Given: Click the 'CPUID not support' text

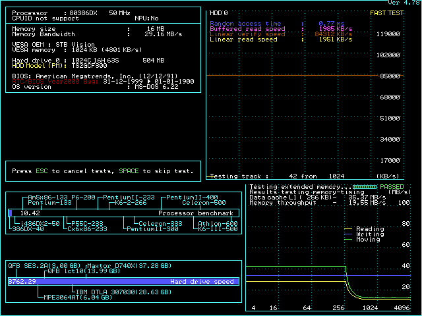Looking at the screenshot, I should (45, 18).
